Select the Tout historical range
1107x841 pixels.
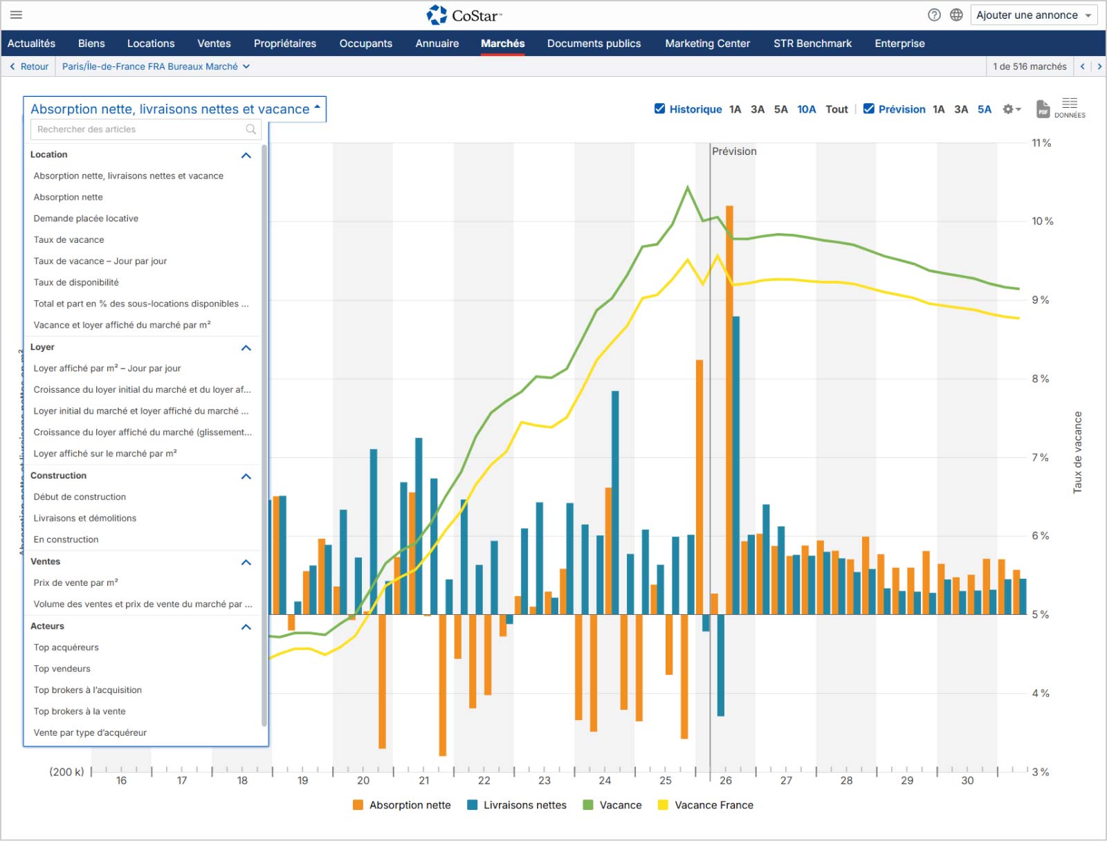(x=836, y=109)
